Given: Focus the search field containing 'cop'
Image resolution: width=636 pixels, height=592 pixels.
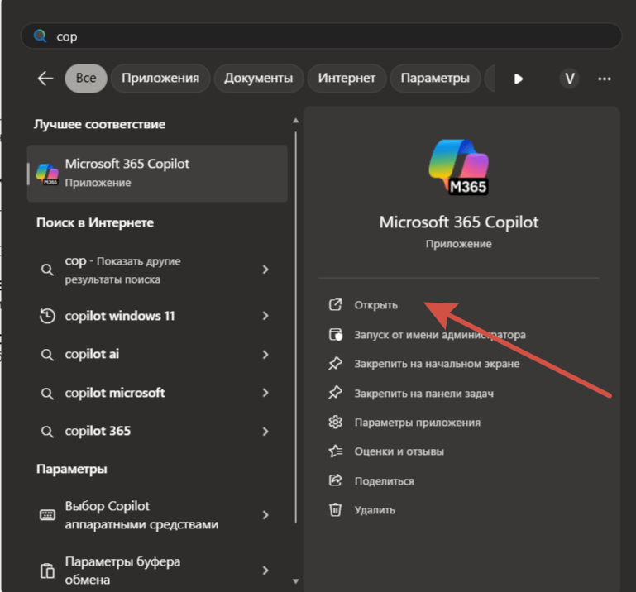Looking at the screenshot, I should pos(321,36).
